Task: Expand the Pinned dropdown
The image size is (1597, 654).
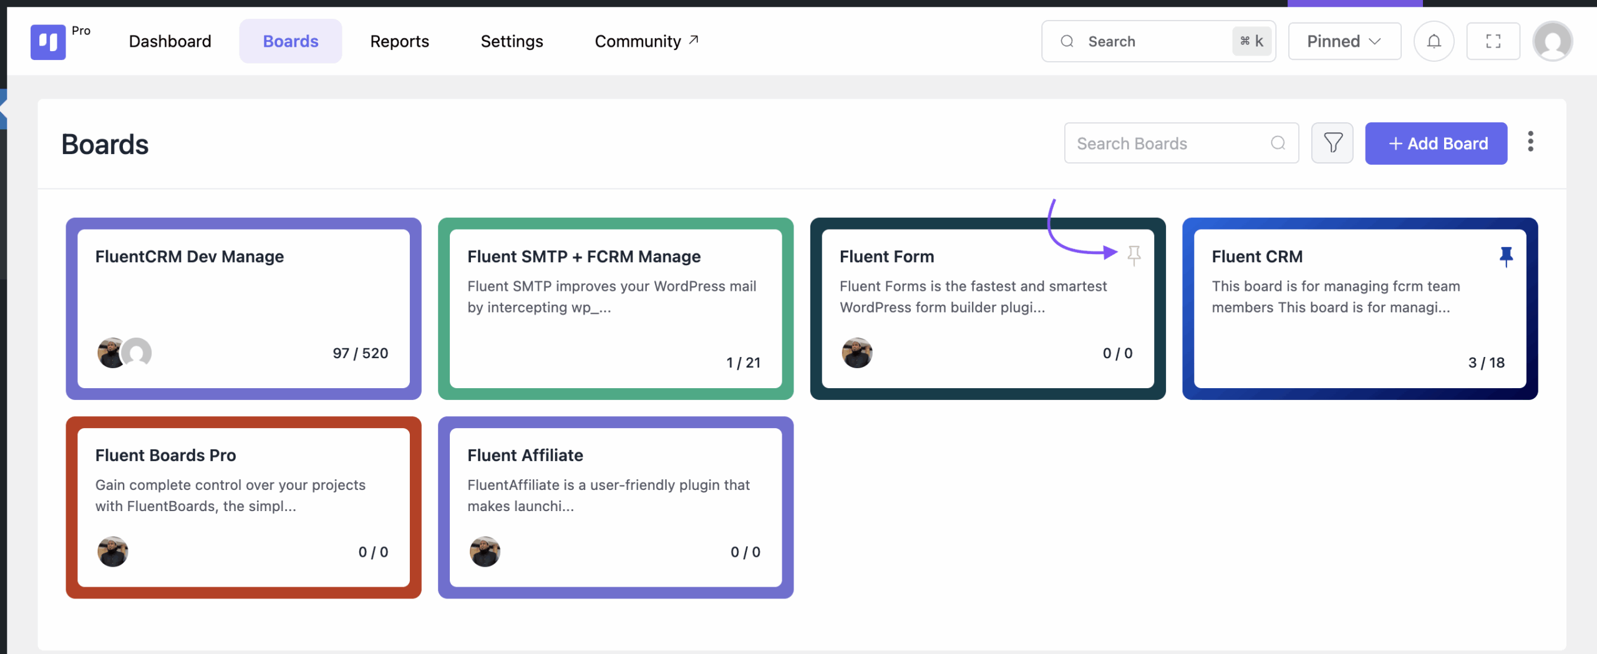Action: coord(1344,41)
